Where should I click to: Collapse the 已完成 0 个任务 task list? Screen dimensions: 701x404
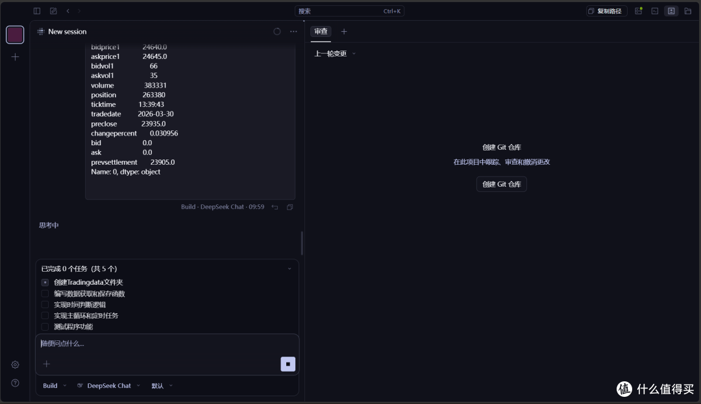point(289,268)
